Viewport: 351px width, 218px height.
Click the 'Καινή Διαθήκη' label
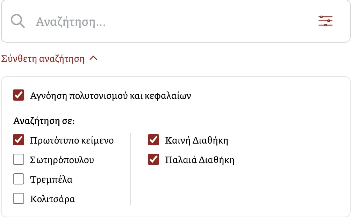(x=196, y=140)
